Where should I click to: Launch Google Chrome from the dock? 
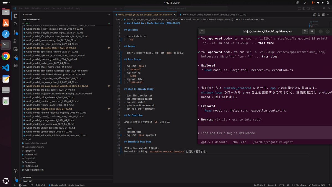6,57
